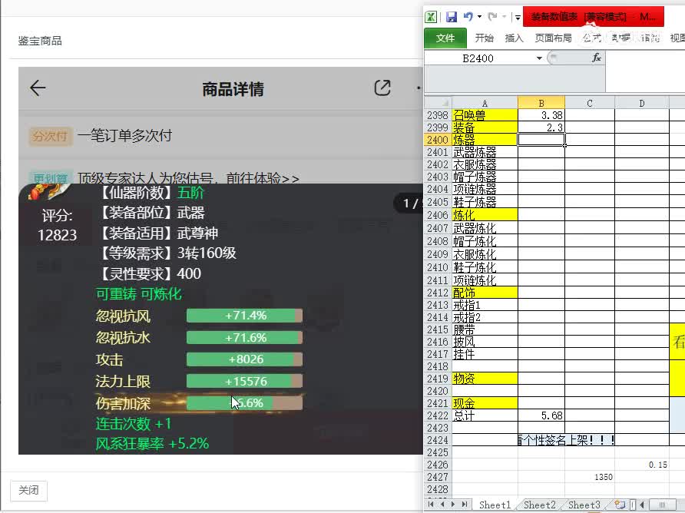
Task: Open the Undo history dropdown arrow
Action: (478, 15)
